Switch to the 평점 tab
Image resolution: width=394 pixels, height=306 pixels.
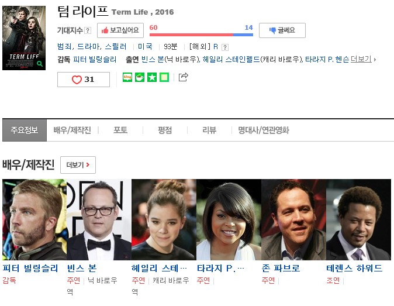coord(165,130)
